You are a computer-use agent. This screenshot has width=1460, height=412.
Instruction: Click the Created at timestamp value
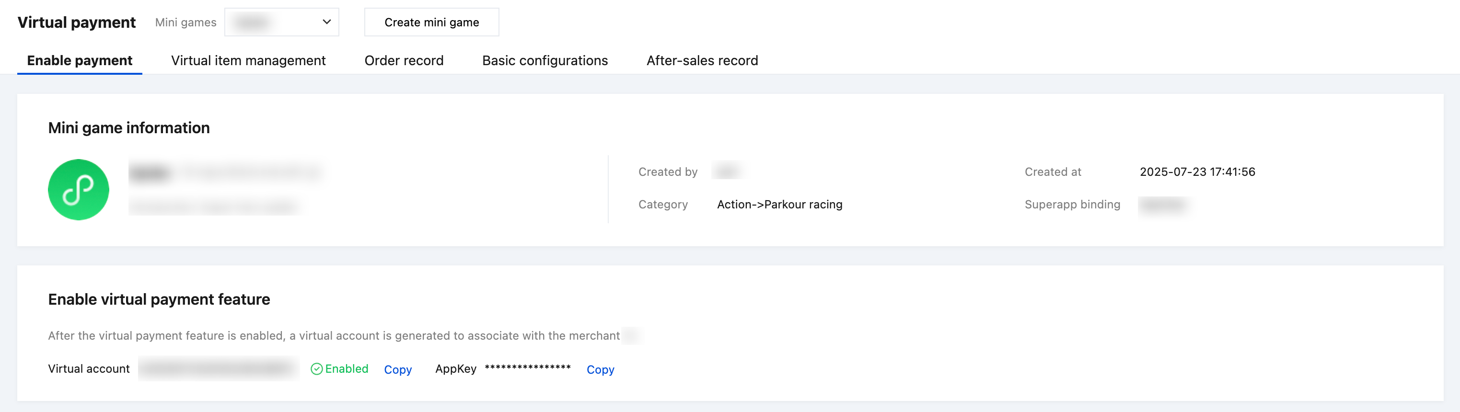(x=1197, y=172)
